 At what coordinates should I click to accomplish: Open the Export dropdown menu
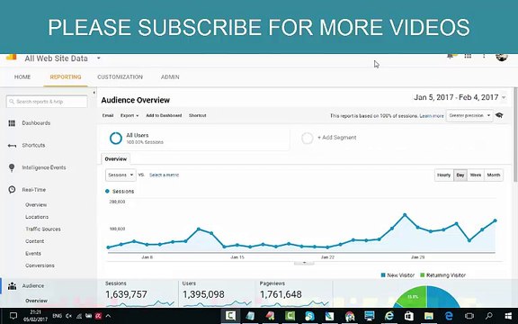coord(129,115)
